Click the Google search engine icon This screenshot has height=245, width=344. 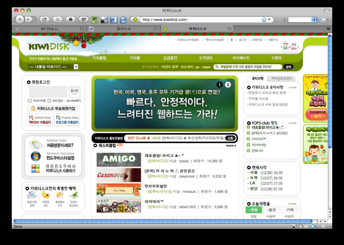[323, 20]
